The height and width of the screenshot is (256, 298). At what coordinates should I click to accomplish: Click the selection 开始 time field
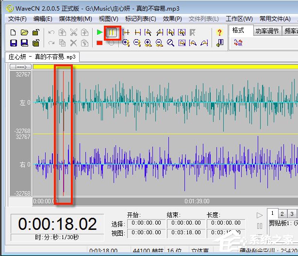tap(146, 224)
